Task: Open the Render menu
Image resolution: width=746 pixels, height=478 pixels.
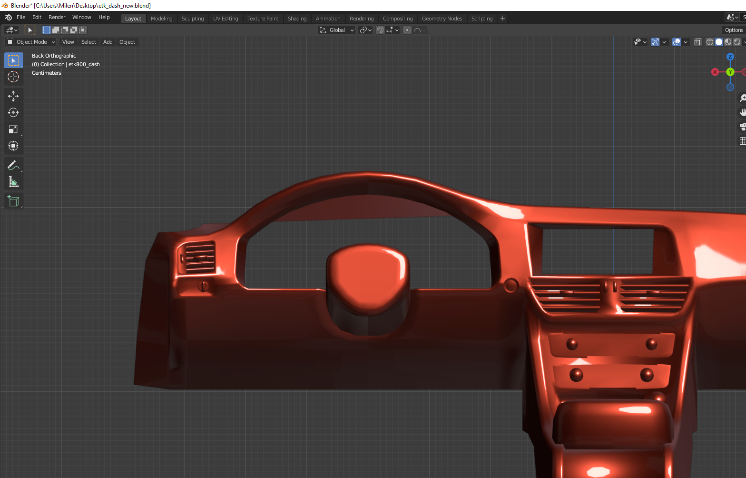Action: 57,17
